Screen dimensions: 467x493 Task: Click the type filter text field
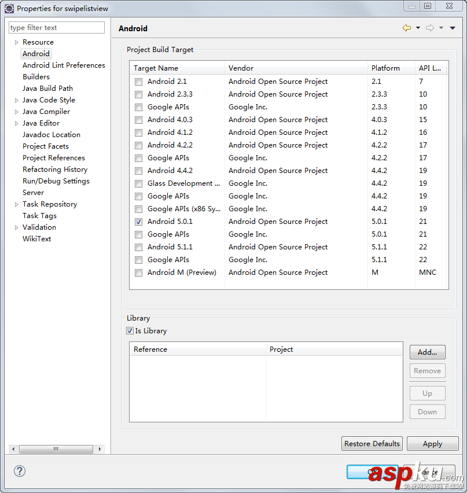tap(57, 28)
